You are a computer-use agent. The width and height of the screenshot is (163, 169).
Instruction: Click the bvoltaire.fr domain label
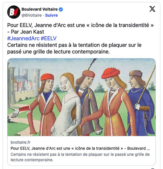pos(21,142)
